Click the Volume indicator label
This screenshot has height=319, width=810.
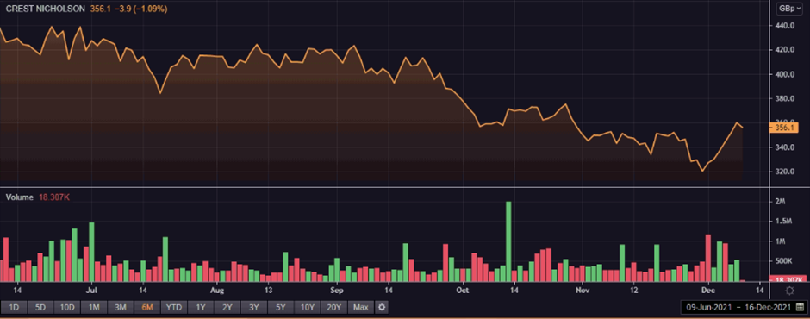[19, 197]
